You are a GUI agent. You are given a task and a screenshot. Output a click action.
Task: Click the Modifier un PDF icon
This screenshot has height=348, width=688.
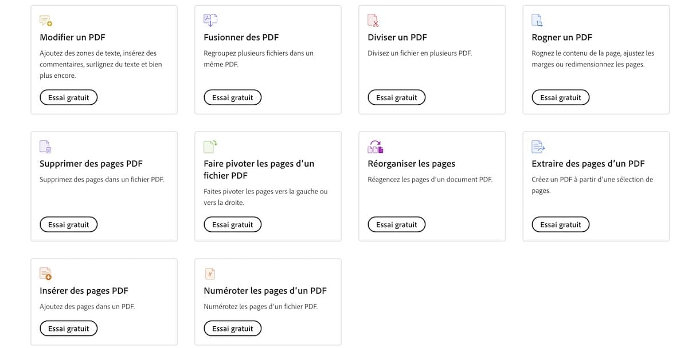(x=46, y=21)
